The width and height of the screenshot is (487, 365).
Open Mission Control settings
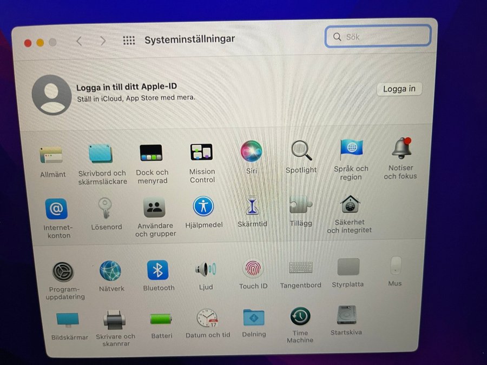click(x=202, y=152)
